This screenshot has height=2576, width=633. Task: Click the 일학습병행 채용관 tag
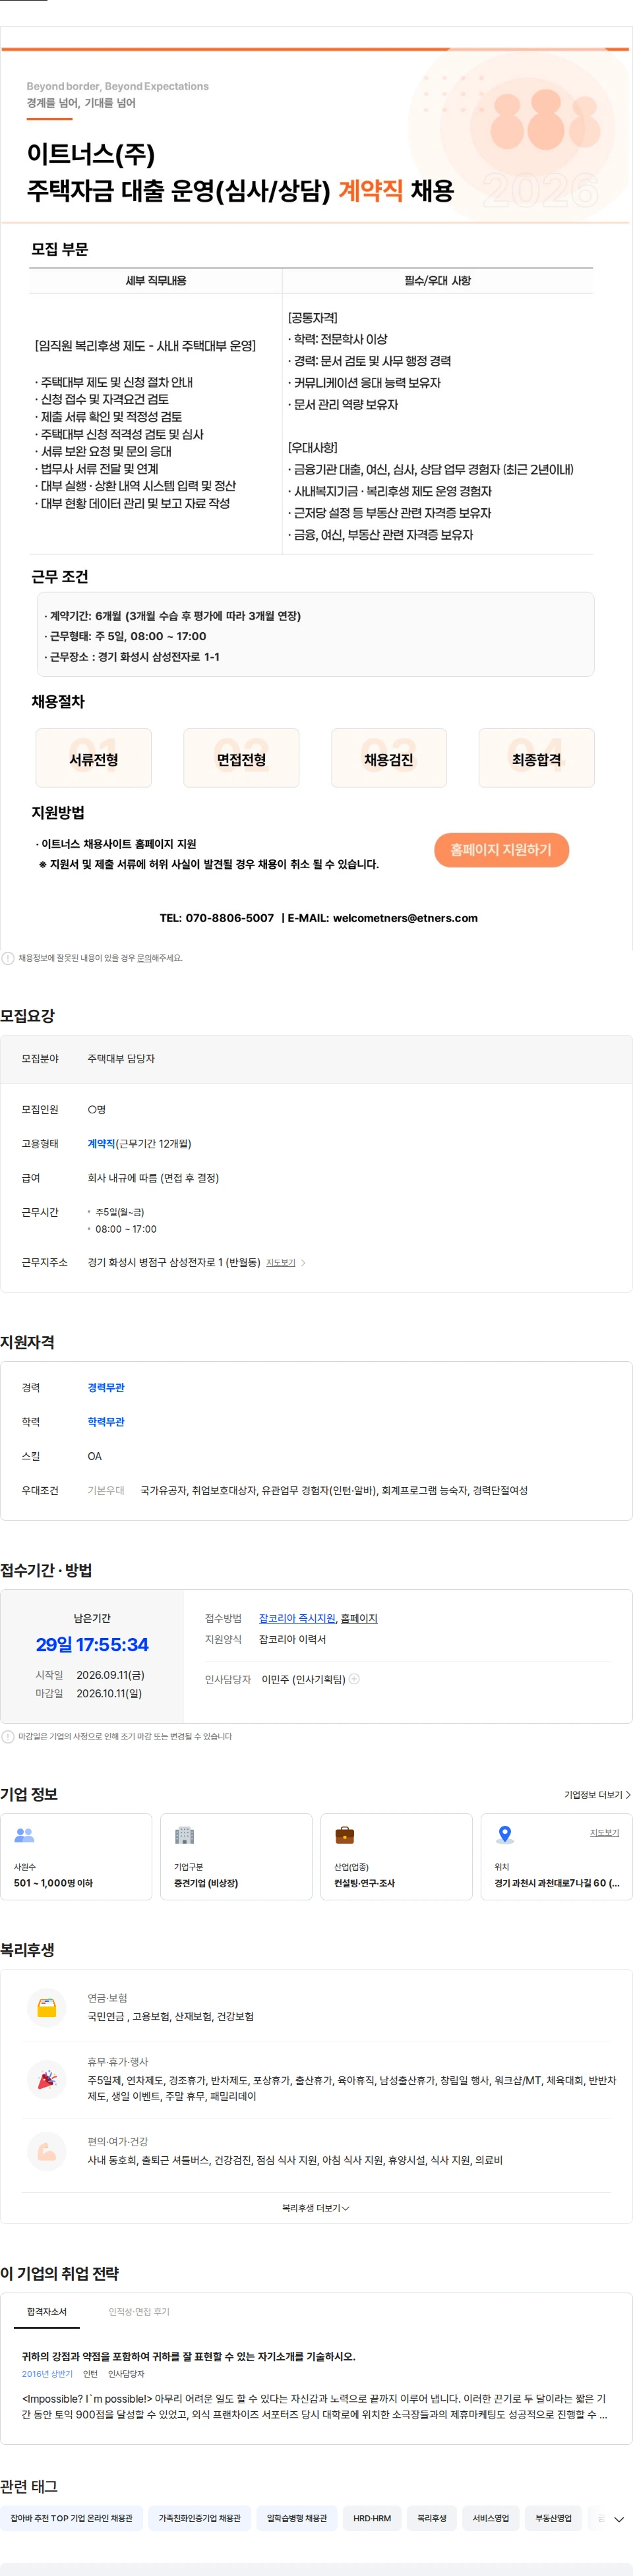(x=297, y=2518)
